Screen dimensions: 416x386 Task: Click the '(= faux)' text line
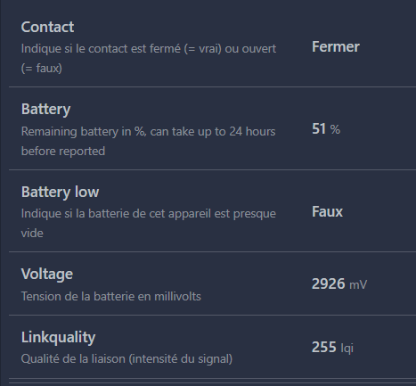tap(42, 69)
